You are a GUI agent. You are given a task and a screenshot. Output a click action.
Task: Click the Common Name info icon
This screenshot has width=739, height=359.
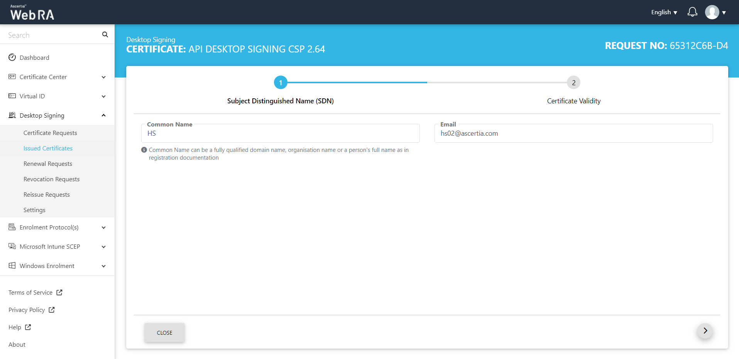click(x=144, y=150)
